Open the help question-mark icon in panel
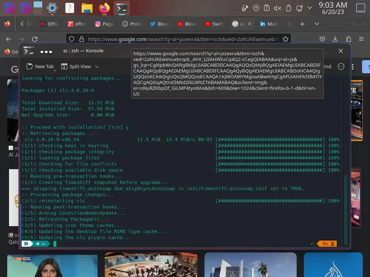Image resolution: width=370 pixels, height=277 pixels. pyautogui.click(x=70, y=8)
